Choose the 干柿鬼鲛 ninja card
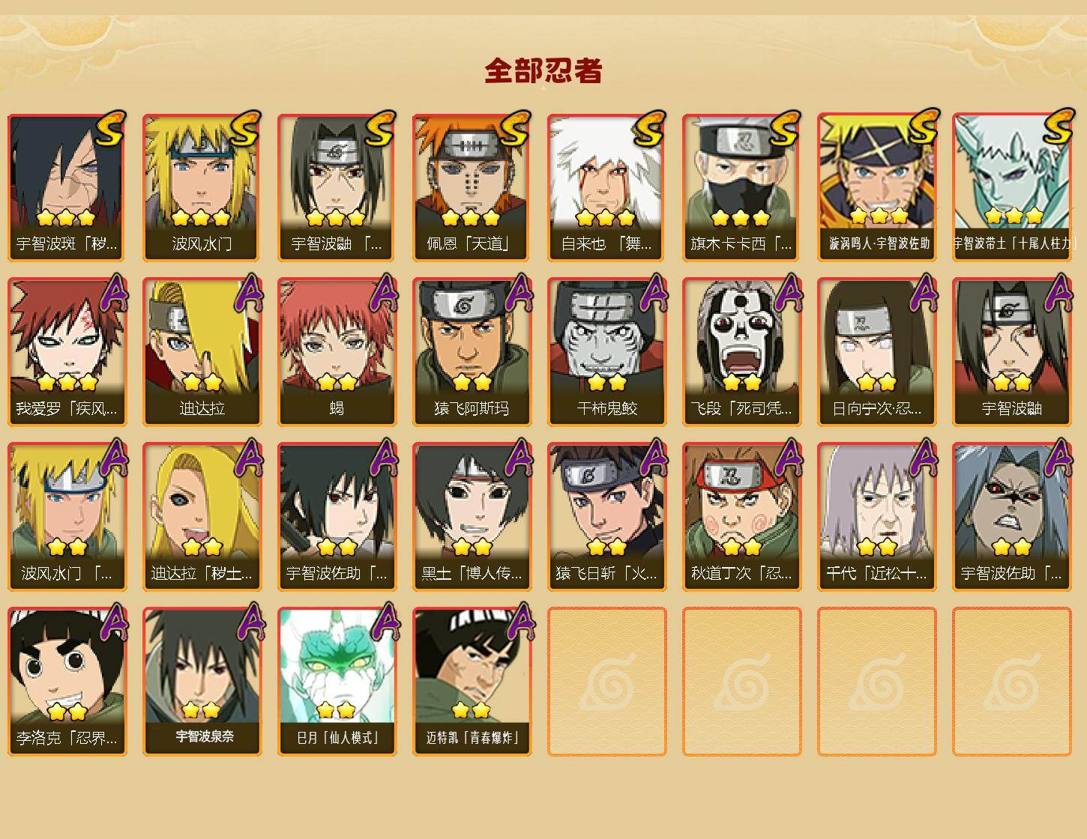 click(x=606, y=352)
